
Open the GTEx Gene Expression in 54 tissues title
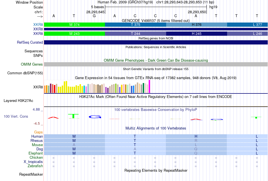click(155, 78)
